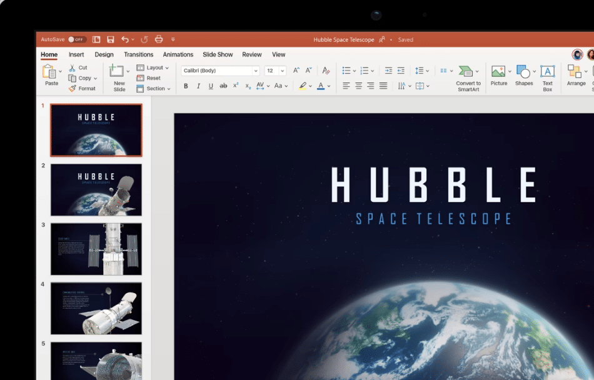Click the Print icon
The height and width of the screenshot is (380, 594).
pyautogui.click(x=159, y=39)
